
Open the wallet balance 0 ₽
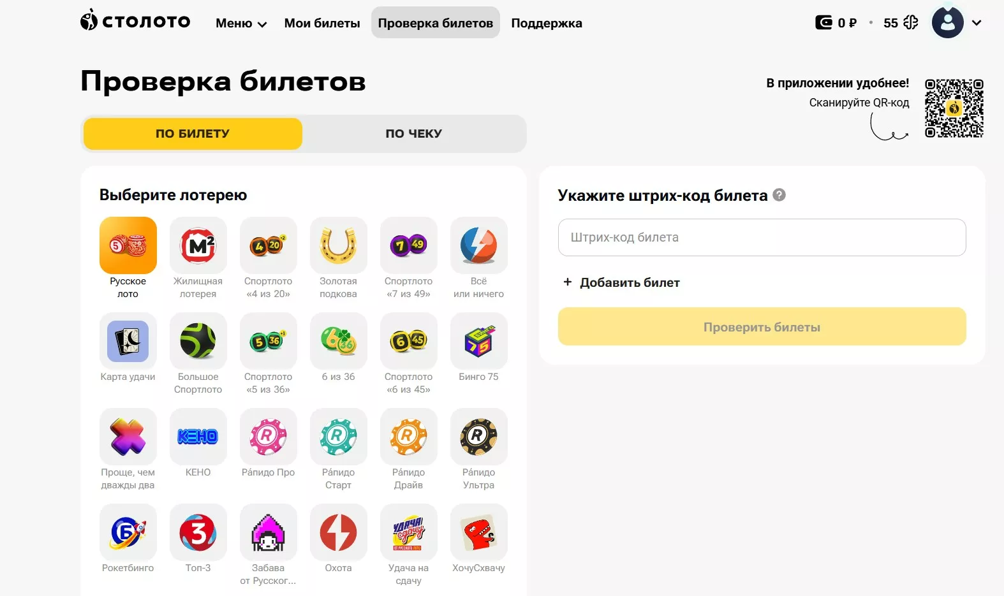(836, 23)
